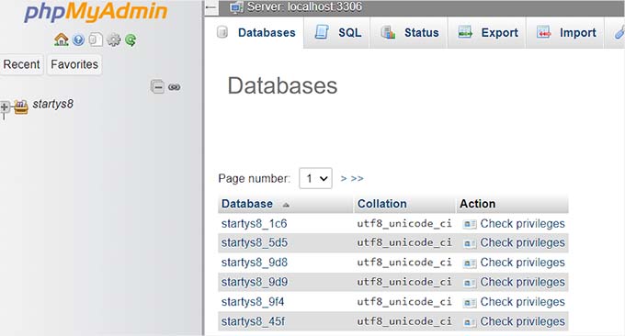The height and width of the screenshot is (336, 625).
Task: Check privileges for startys8_9f4
Action: [x=522, y=302]
